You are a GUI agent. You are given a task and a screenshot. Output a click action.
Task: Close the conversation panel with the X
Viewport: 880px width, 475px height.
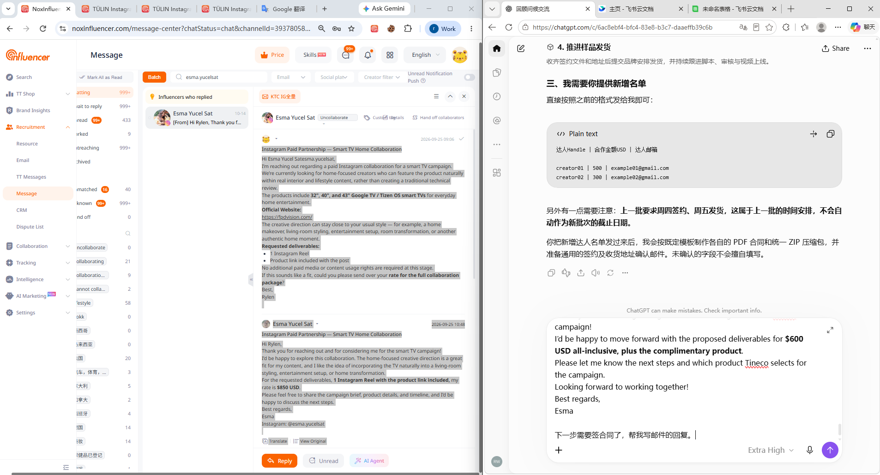464,96
